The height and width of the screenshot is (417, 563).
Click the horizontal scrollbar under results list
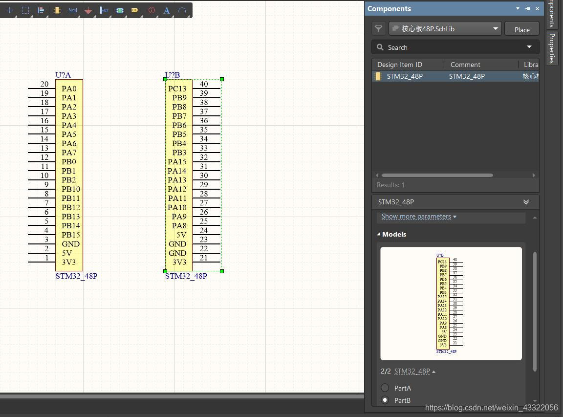[x=437, y=176]
